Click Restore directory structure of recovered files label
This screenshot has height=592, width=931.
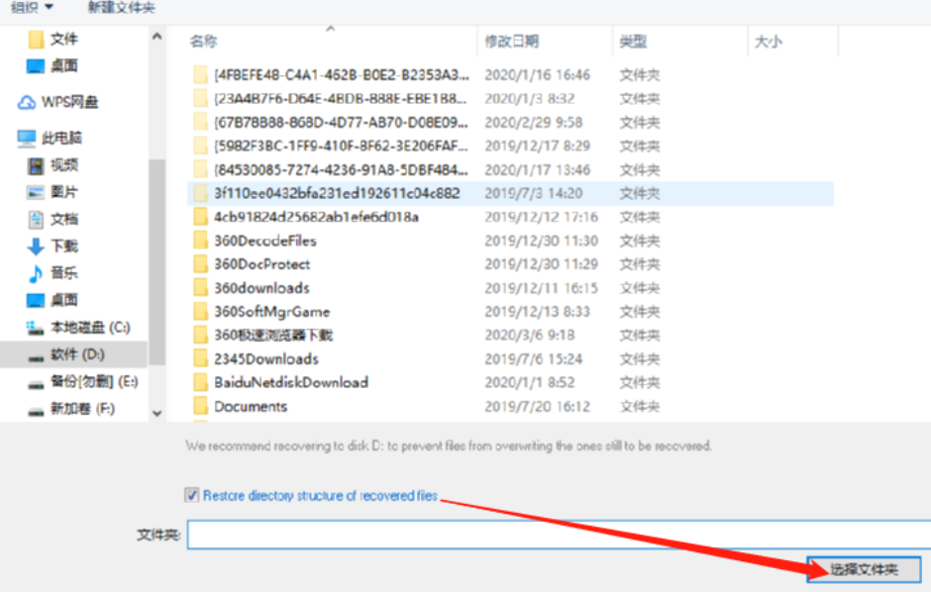coord(320,495)
